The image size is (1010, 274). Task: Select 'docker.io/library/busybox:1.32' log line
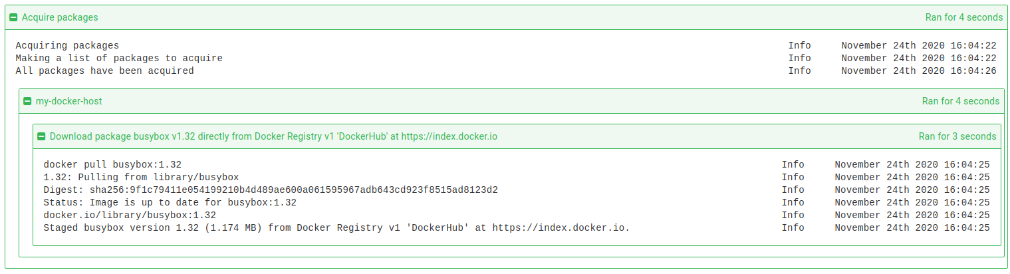click(130, 215)
